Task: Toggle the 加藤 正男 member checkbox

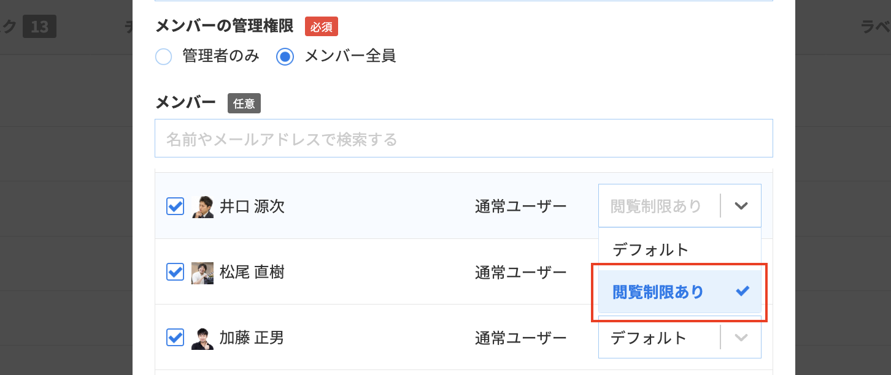Action: coord(175,337)
